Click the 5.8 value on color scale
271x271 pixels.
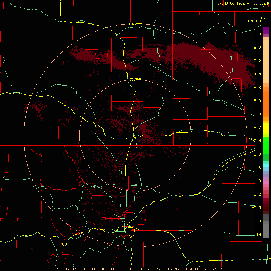point(257,101)
